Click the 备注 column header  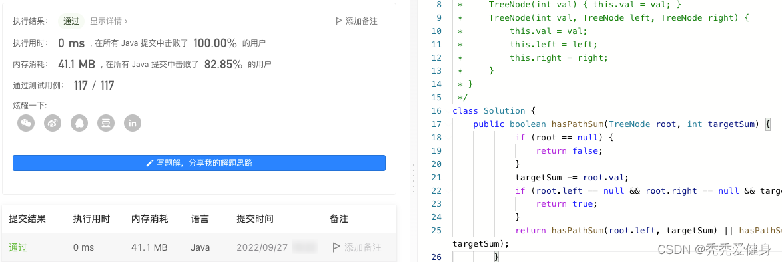(338, 219)
